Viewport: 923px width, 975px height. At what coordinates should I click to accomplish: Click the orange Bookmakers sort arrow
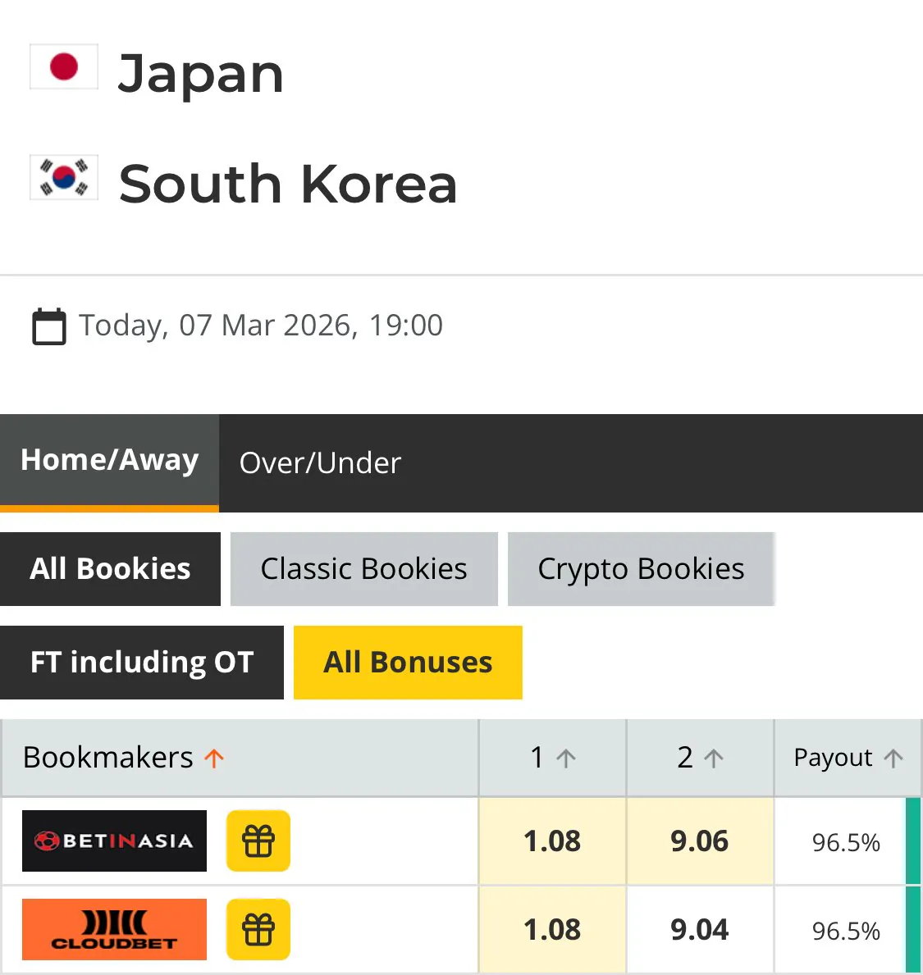pyautogui.click(x=214, y=758)
